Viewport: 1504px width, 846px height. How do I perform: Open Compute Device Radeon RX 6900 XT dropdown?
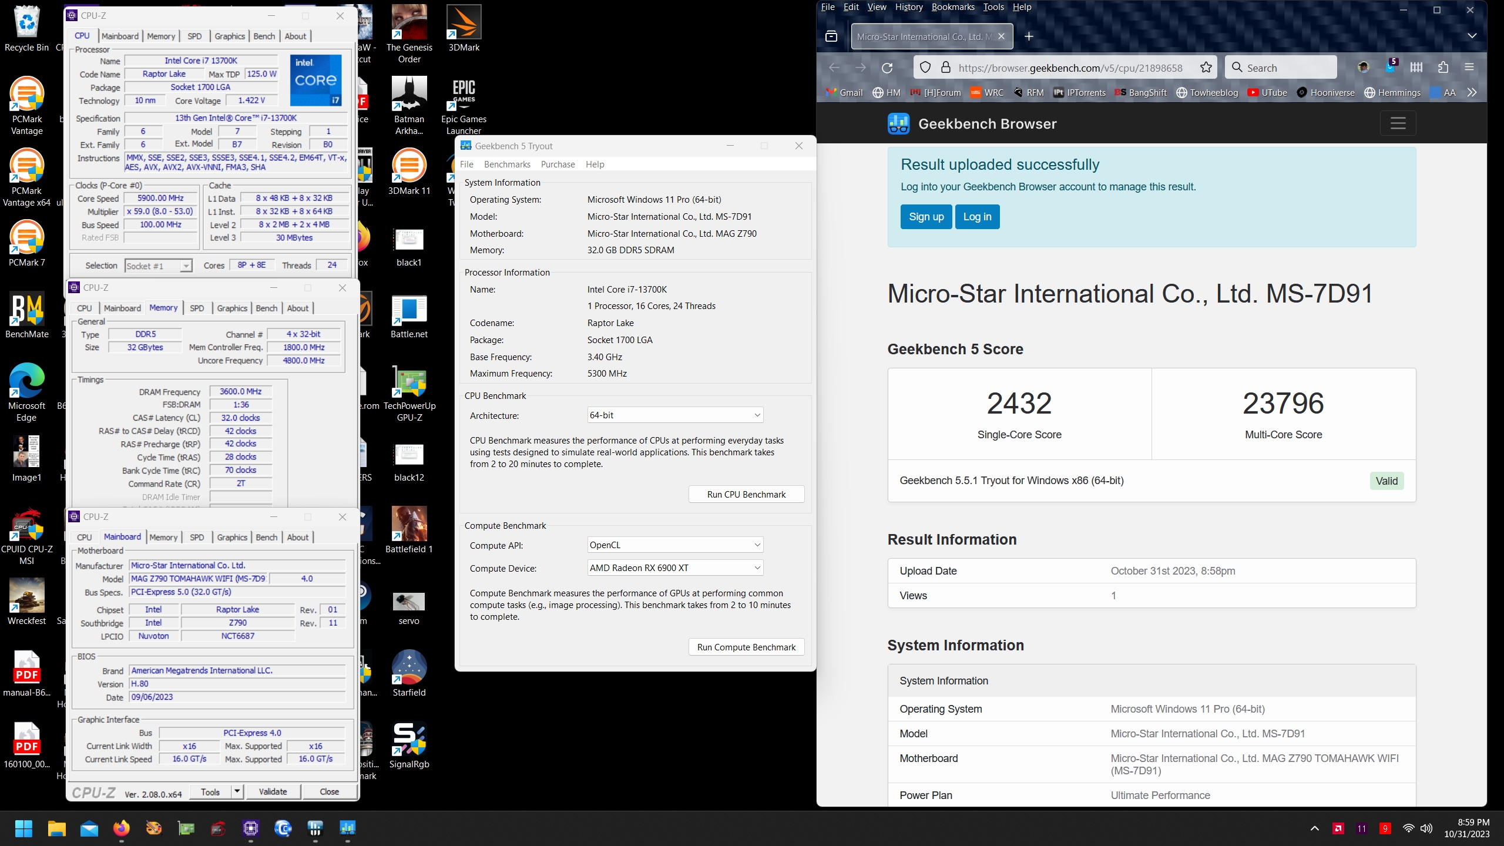[675, 568]
